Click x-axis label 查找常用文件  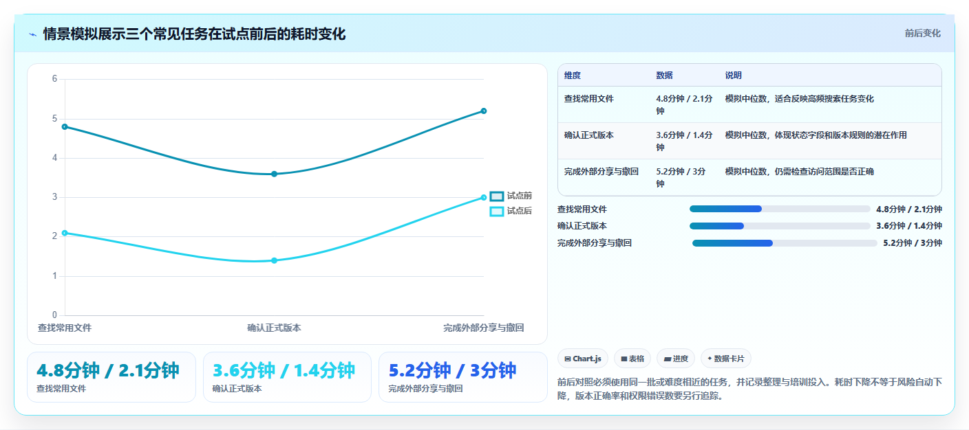pyautogui.click(x=65, y=328)
